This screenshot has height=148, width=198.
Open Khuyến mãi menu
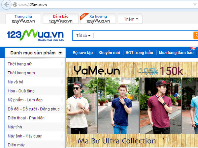(x=109, y=53)
